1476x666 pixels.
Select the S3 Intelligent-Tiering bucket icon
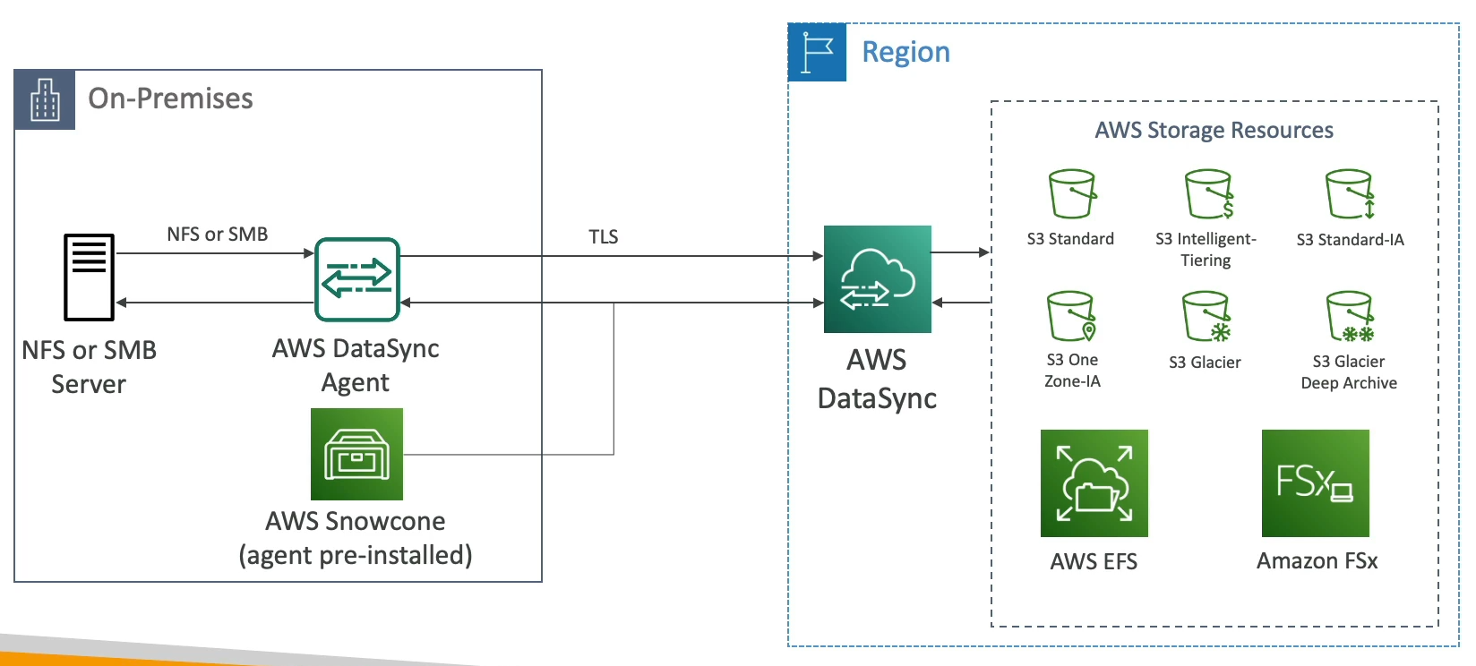click(1208, 194)
